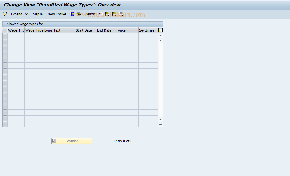Click the End Date column header

coord(107,30)
